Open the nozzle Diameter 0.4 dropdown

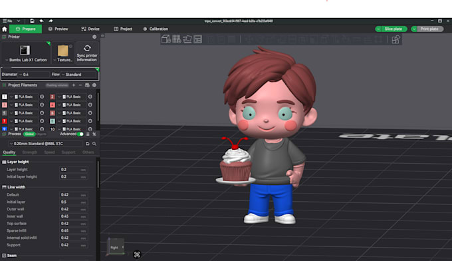point(35,75)
